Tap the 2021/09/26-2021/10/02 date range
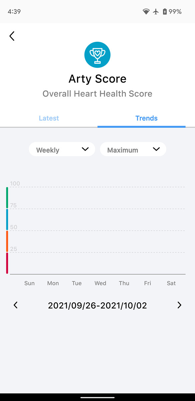Viewport: 195px width, 401px height. click(x=97, y=305)
